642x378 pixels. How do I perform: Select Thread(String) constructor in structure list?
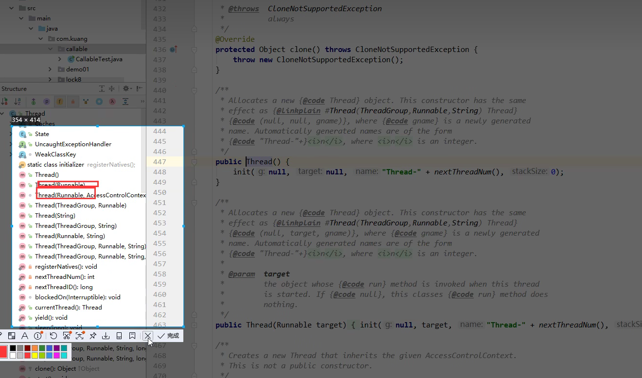pos(55,216)
